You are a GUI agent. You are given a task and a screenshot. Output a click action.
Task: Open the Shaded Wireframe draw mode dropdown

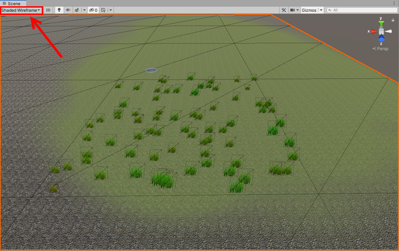tap(21, 10)
